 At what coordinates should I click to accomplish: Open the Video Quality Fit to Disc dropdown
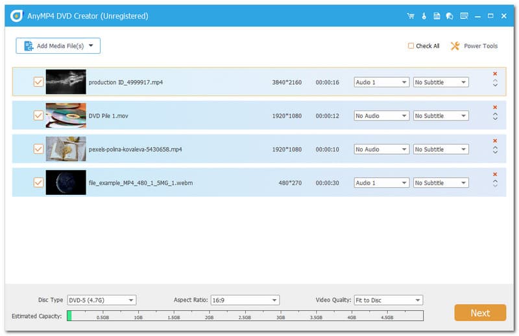pyautogui.click(x=388, y=300)
